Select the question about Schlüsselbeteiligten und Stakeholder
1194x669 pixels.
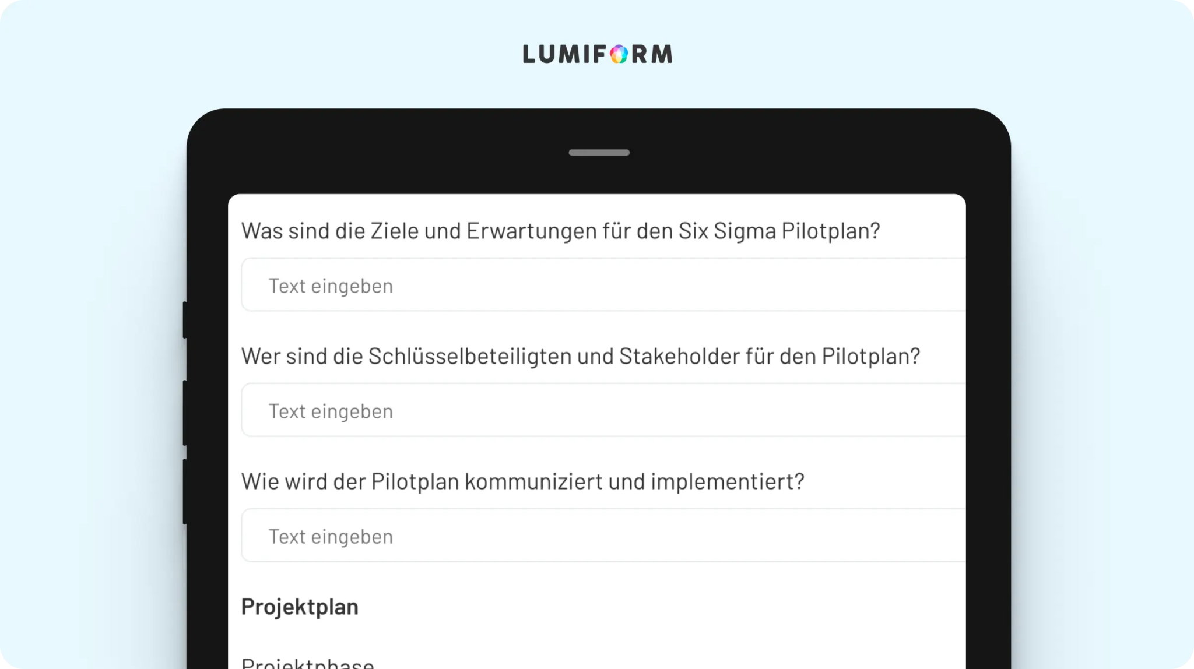click(581, 357)
